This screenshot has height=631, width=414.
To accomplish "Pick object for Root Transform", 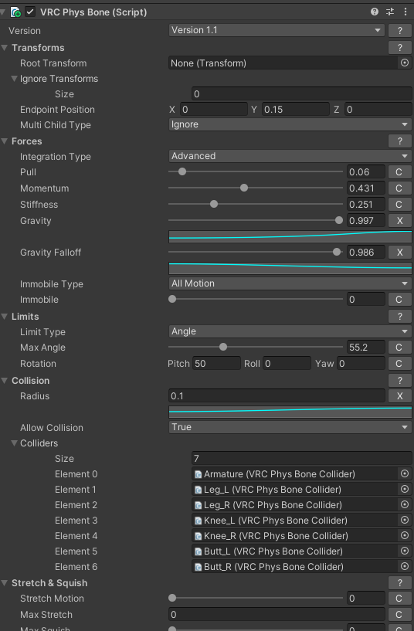I will (405, 63).
